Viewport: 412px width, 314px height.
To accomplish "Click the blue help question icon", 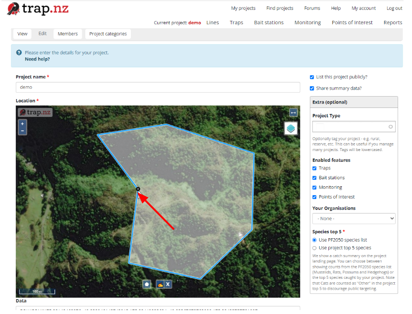I will pyautogui.click(x=19, y=52).
